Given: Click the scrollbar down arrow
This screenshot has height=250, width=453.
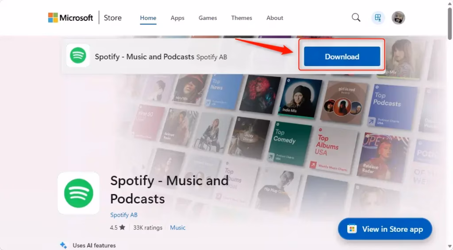Looking at the screenshot, I should (450, 247).
